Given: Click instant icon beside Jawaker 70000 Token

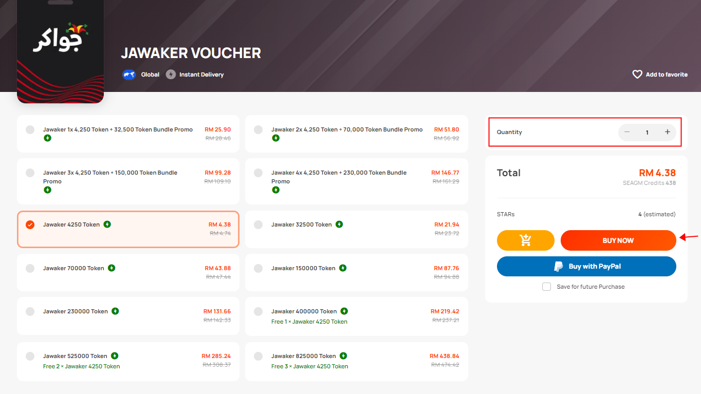Looking at the screenshot, I should (112, 268).
